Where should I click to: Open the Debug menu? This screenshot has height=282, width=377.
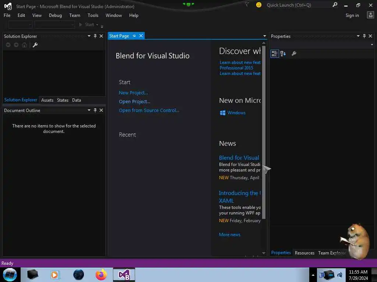click(x=55, y=15)
